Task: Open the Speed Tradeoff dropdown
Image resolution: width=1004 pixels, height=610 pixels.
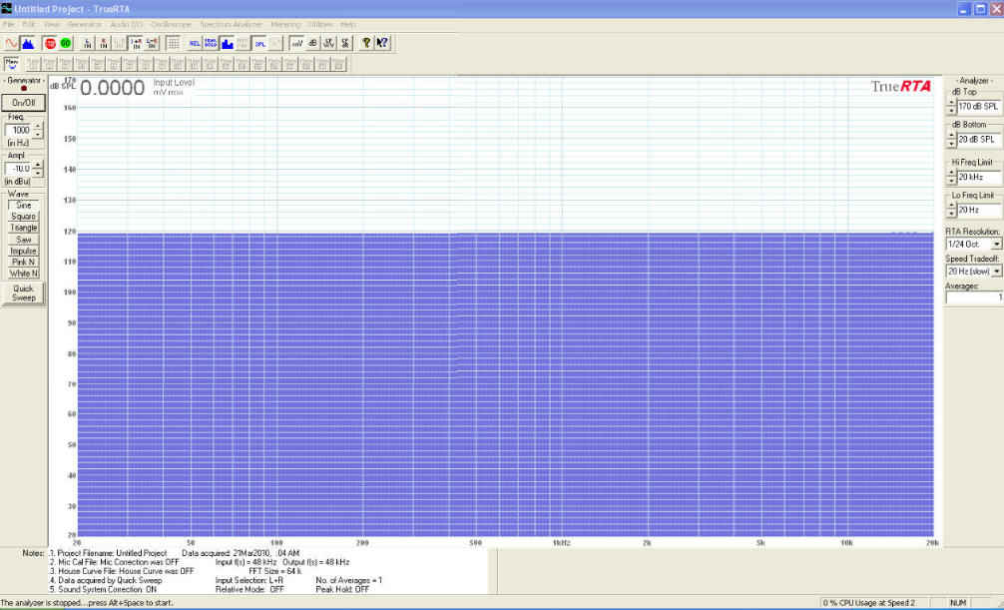Action: click(x=996, y=272)
